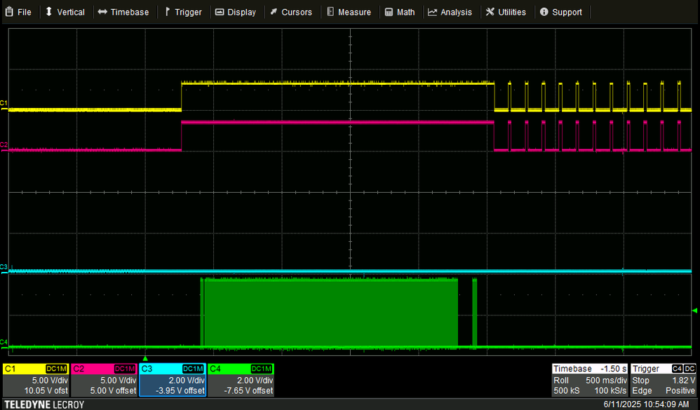Click the Vertical up-down arrow icon

(x=49, y=12)
